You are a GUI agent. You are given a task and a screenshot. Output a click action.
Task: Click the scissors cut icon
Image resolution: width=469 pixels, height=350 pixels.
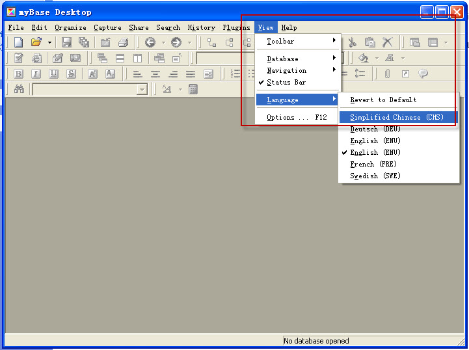(x=353, y=42)
